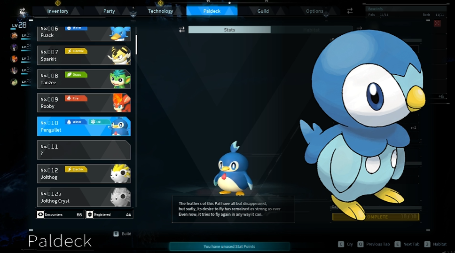The image size is (455, 253).
Task: Click the swap arrows icon beside Stats
Action: (x=182, y=30)
